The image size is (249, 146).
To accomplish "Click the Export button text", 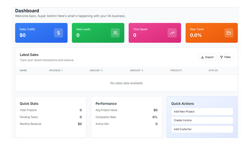I will coord(209,57).
